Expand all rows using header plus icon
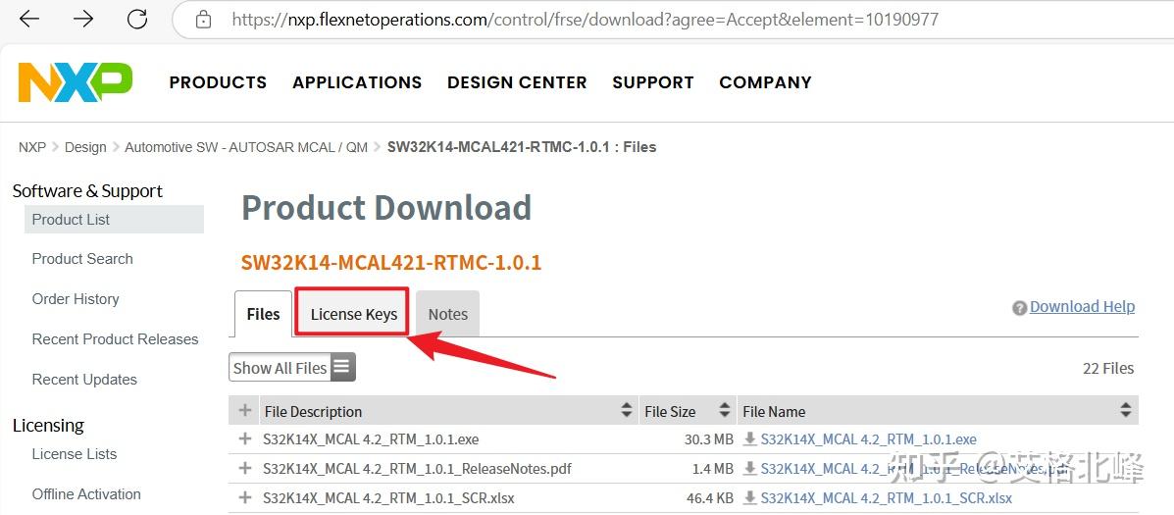1174x515 pixels. click(x=245, y=411)
